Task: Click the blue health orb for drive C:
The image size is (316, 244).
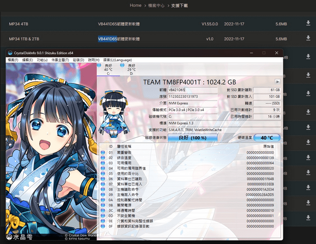Action: coord(99,65)
